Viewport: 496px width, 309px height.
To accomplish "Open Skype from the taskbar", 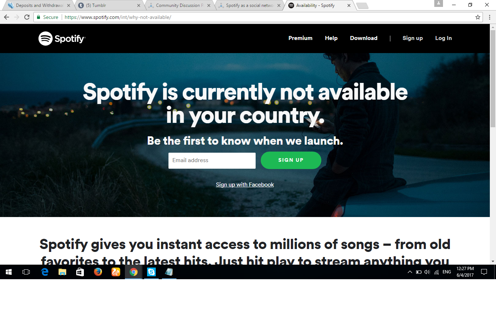I will pyautogui.click(x=151, y=272).
